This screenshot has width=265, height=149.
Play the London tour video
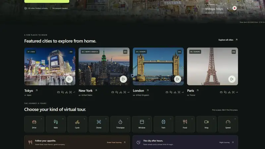click(178, 79)
